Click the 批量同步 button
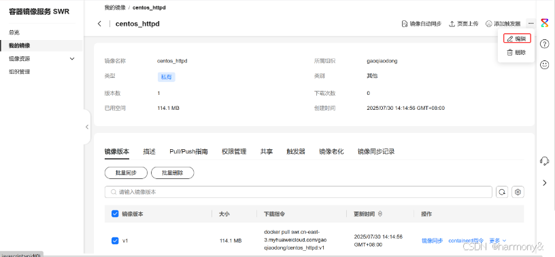 [127, 173]
